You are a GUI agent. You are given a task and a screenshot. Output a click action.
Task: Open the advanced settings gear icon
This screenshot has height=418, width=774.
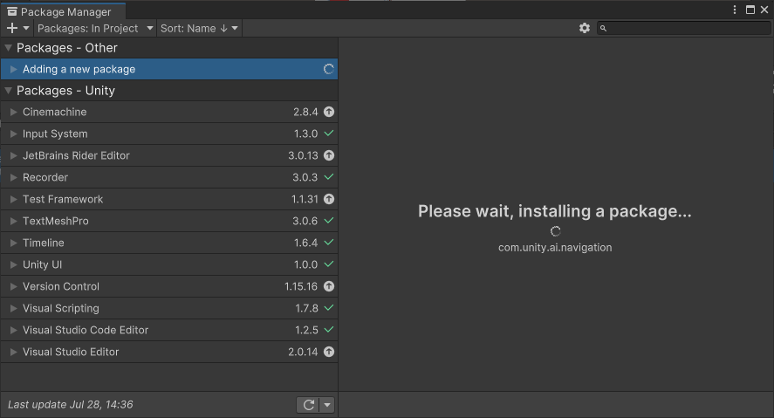[x=585, y=28]
